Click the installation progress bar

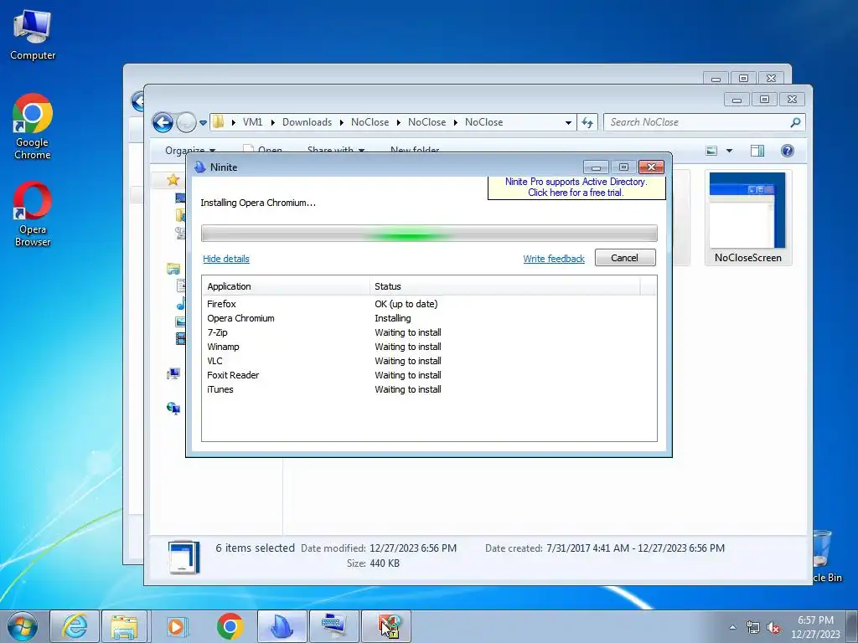click(x=429, y=234)
